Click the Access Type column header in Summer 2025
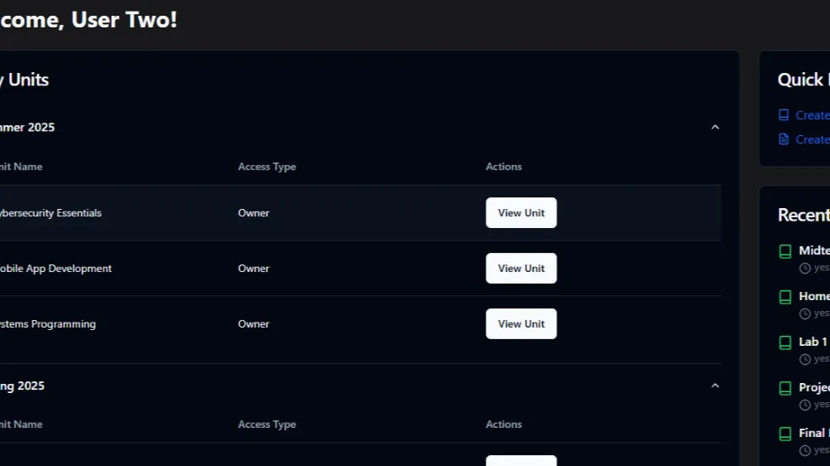 tap(266, 167)
